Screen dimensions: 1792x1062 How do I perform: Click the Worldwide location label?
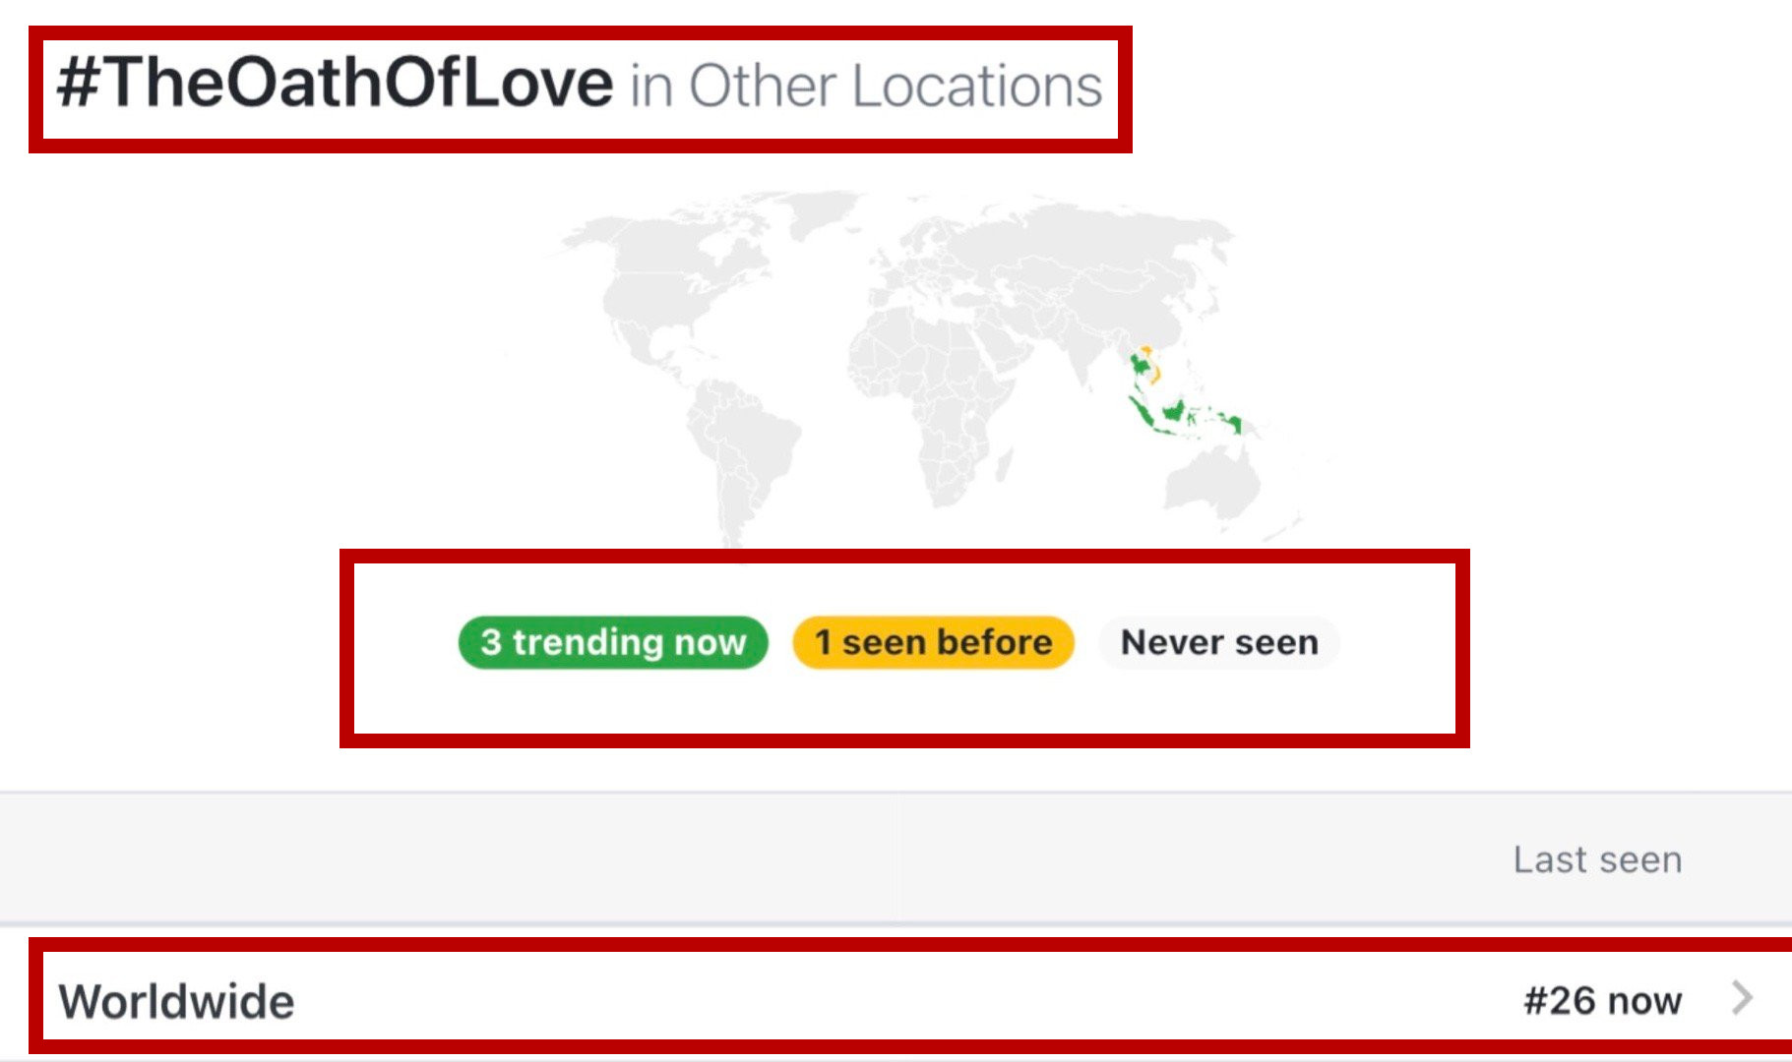(177, 1002)
